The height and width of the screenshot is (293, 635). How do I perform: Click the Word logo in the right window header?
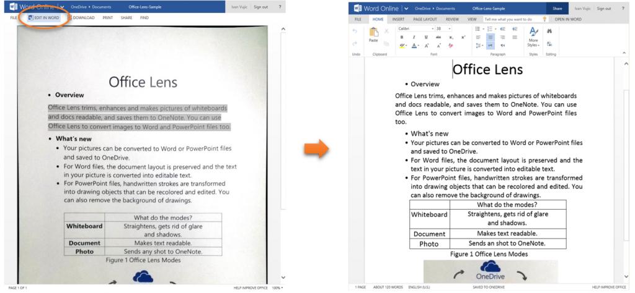358,8
